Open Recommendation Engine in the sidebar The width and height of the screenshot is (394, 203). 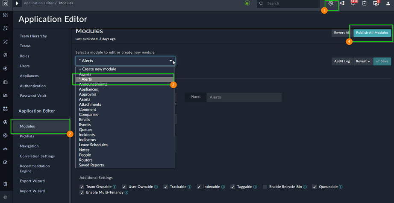coord(35,168)
